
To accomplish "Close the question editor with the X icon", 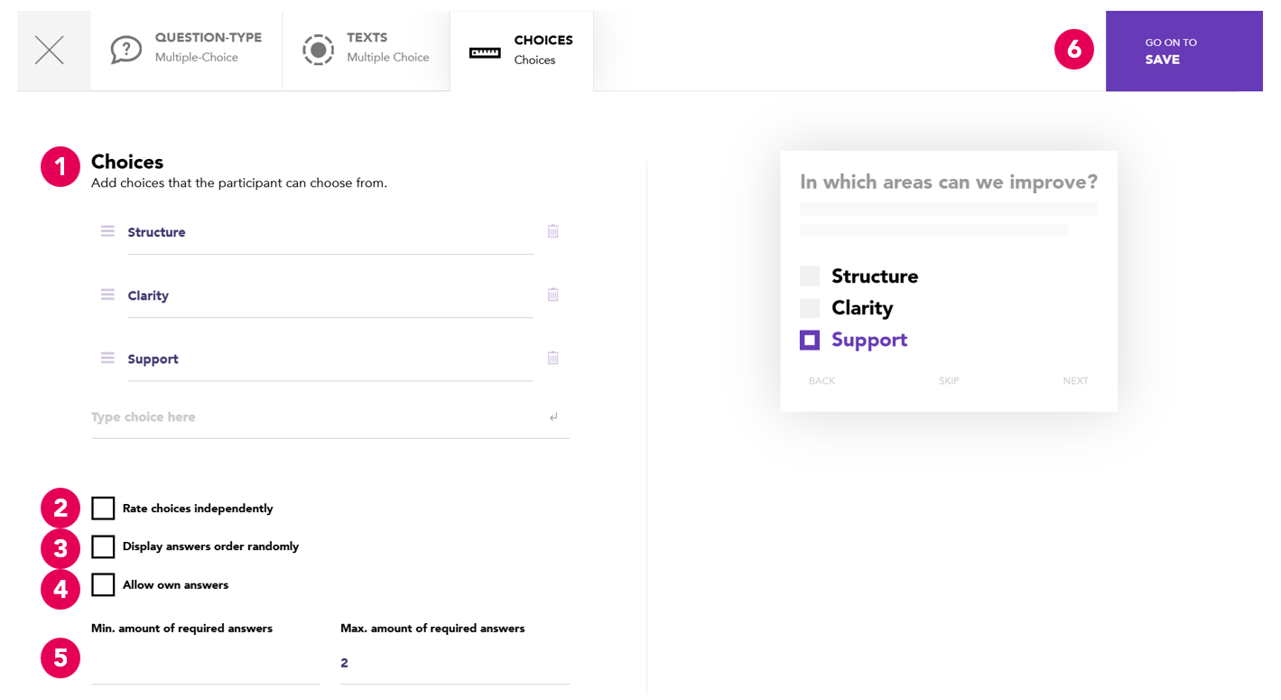I will [x=50, y=51].
